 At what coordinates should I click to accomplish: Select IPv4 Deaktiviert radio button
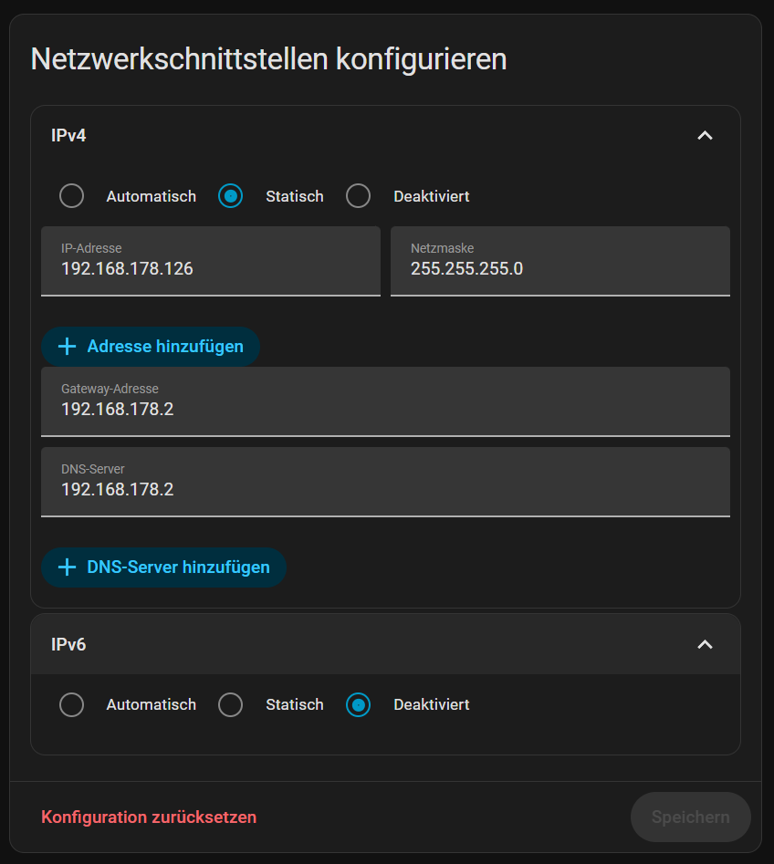(x=359, y=196)
